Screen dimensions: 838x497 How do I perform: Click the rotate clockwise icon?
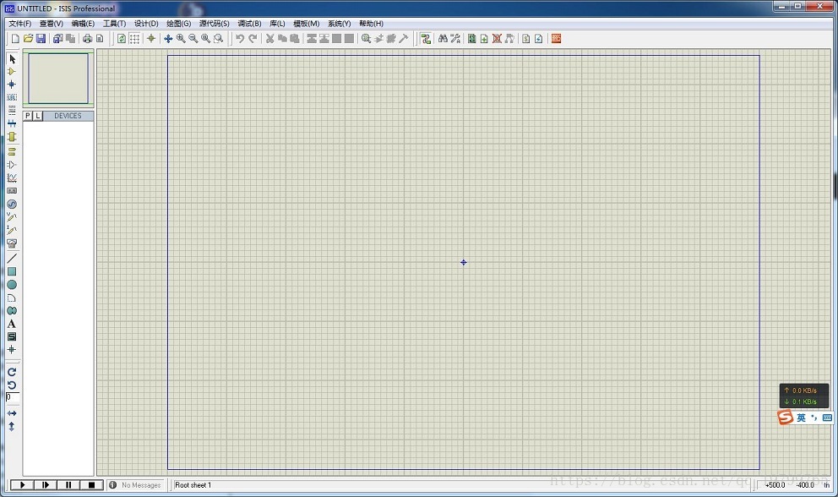tap(12, 372)
